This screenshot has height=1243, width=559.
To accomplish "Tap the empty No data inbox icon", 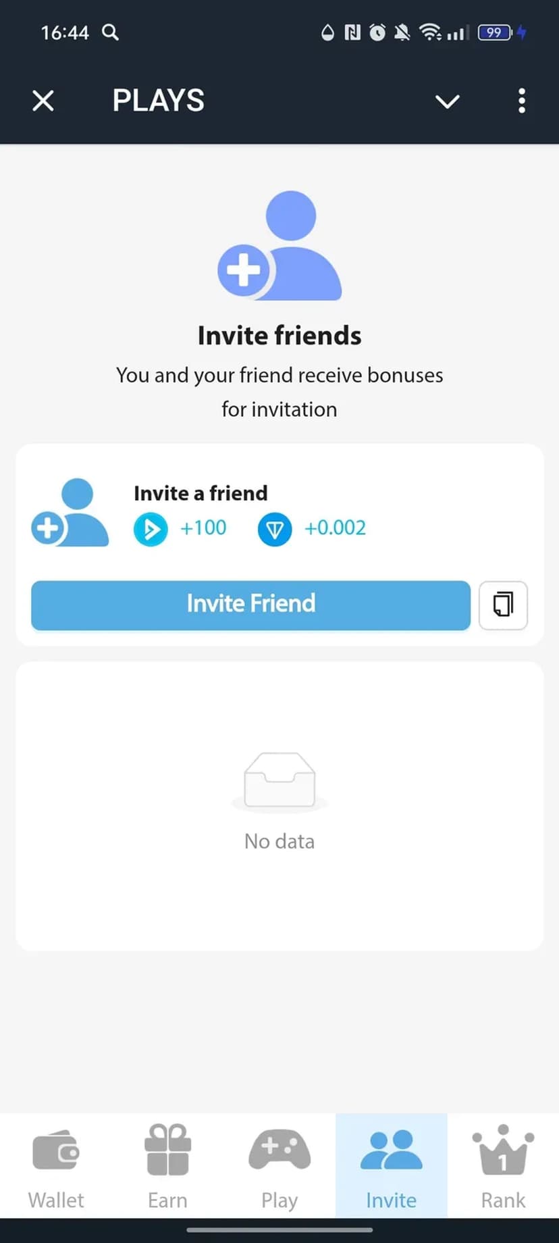I will click(x=279, y=781).
